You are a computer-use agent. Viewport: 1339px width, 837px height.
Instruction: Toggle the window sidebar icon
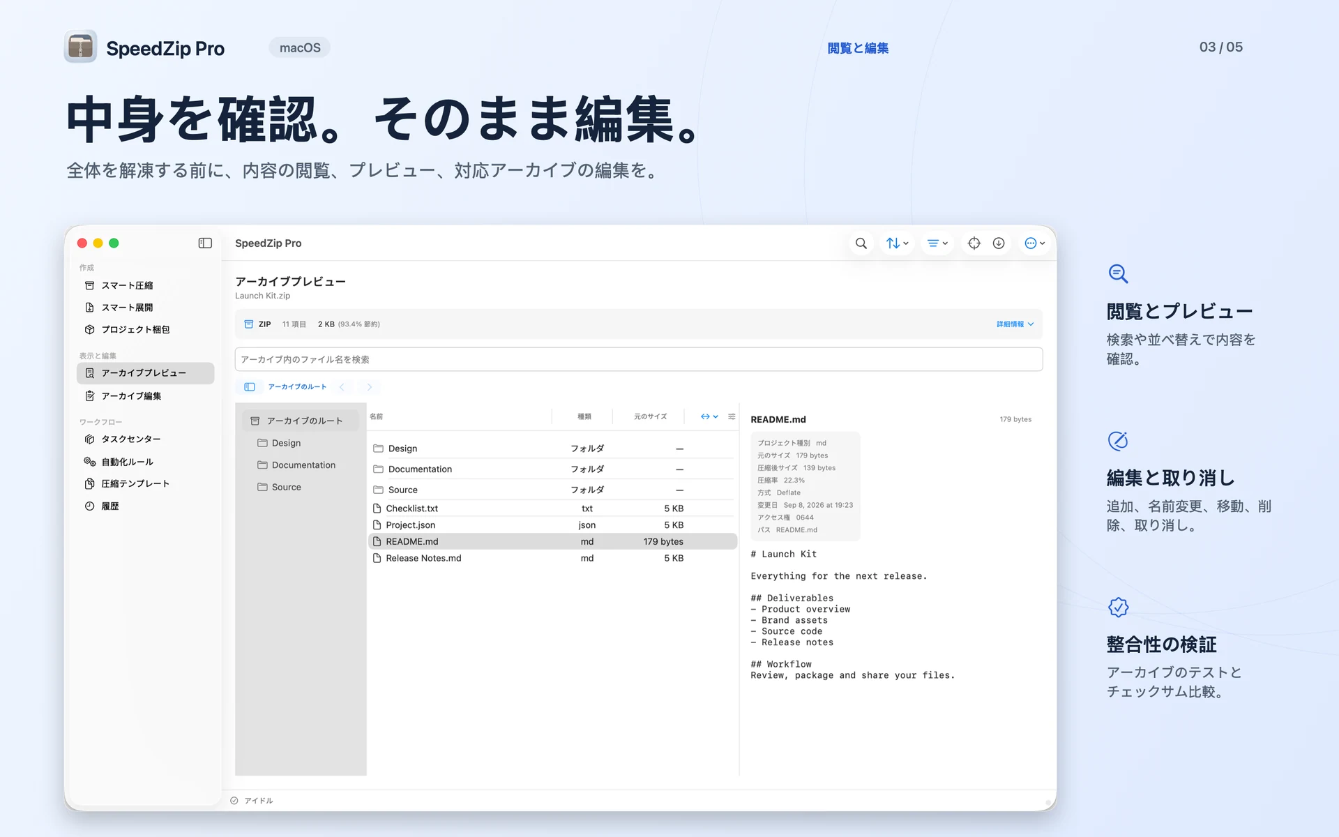point(205,243)
